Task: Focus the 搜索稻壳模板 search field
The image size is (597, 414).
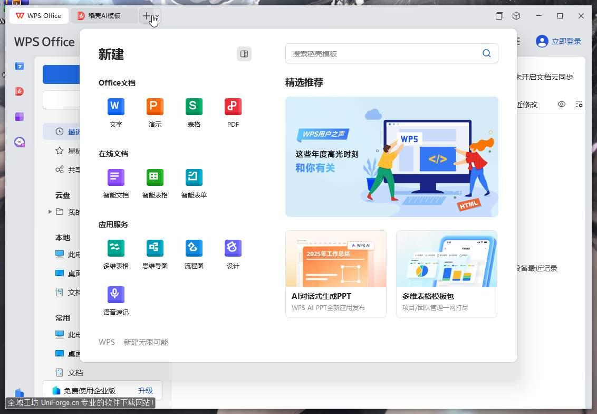Action: (391, 53)
